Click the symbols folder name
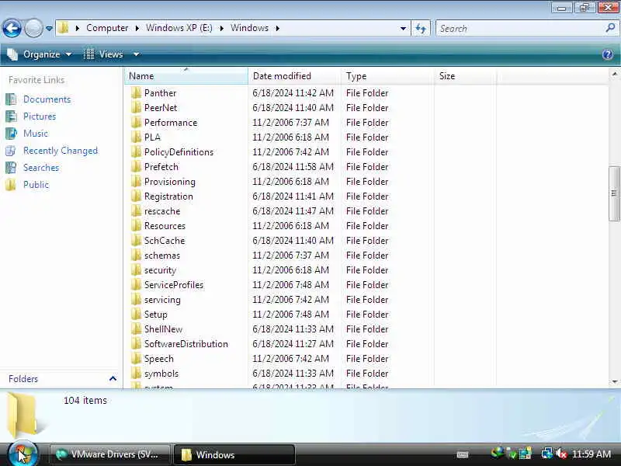Screen dimensions: 621x466 [161, 374]
